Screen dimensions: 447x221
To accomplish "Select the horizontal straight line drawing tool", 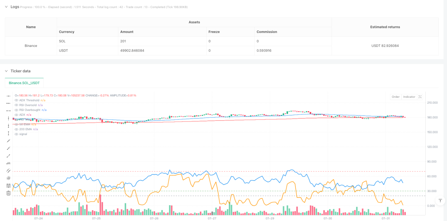I will [9, 95].
